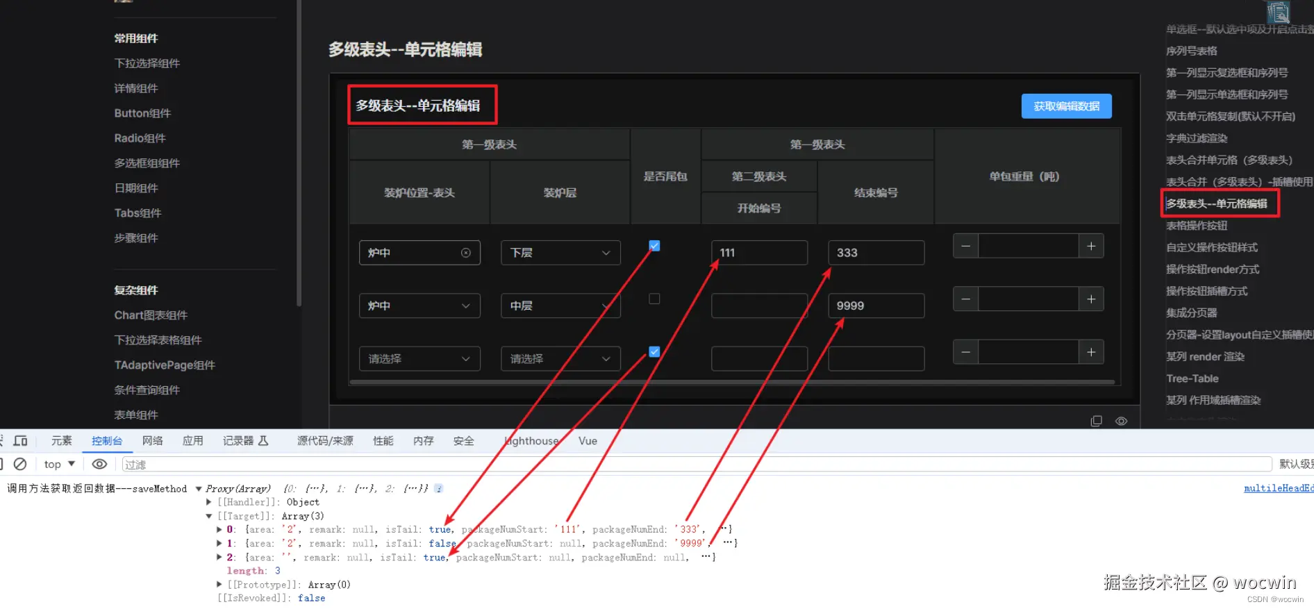Uncheck the third row 是否尾包 checkbox

click(654, 351)
